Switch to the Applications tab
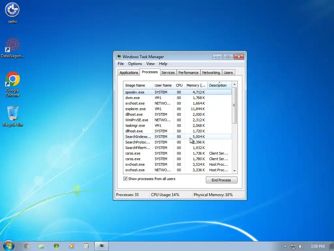This screenshot has height=251, width=334. (129, 73)
